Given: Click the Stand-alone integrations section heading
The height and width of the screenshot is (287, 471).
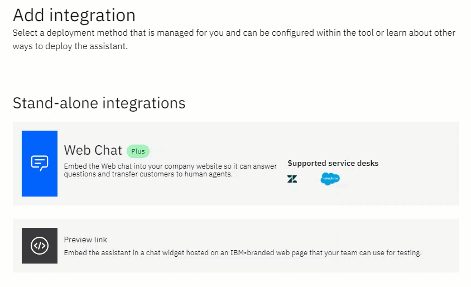Looking at the screenshot, I should click(x=99, y=103).
